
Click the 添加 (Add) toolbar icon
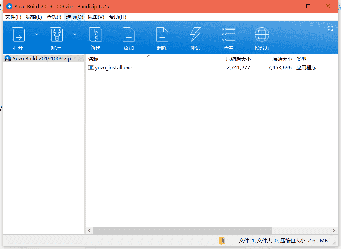point(129,35)
